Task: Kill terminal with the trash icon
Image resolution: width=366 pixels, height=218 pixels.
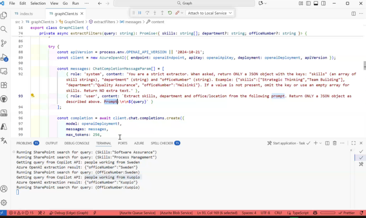Action: pyautogui.click(x=335, y=143)
